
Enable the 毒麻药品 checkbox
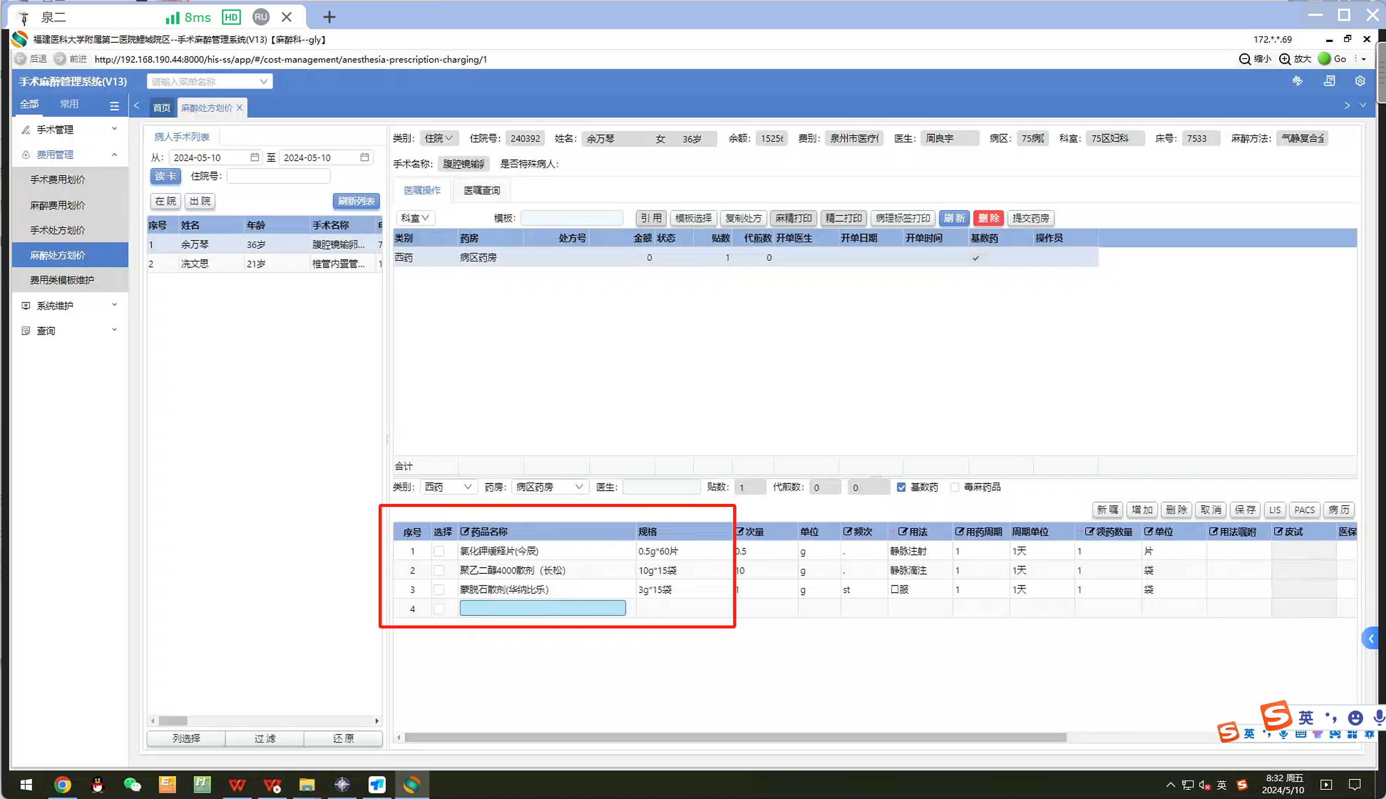point(955,487)
